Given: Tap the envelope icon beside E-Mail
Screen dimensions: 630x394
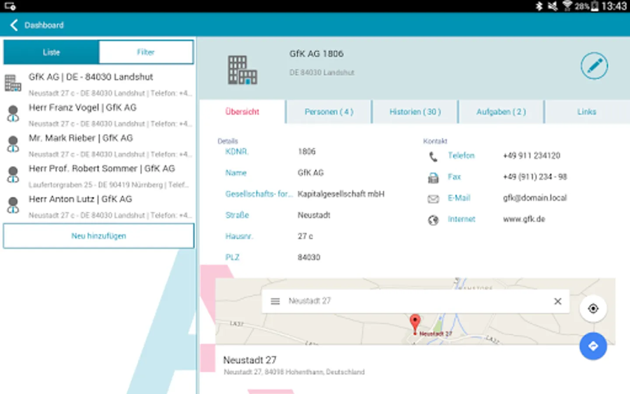Looking at the screenshot, I should [x=433, y=199].
